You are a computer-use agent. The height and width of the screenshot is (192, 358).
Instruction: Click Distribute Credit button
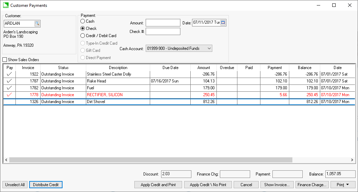[46, 185]
